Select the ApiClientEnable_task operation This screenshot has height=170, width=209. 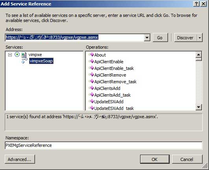click(x=114, y=68)
